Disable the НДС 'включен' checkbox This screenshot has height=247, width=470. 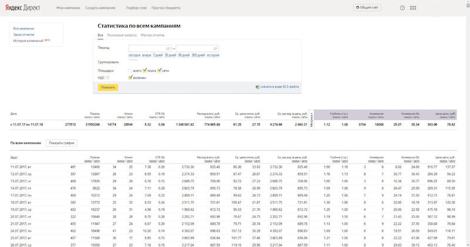(x=130, y=76)
